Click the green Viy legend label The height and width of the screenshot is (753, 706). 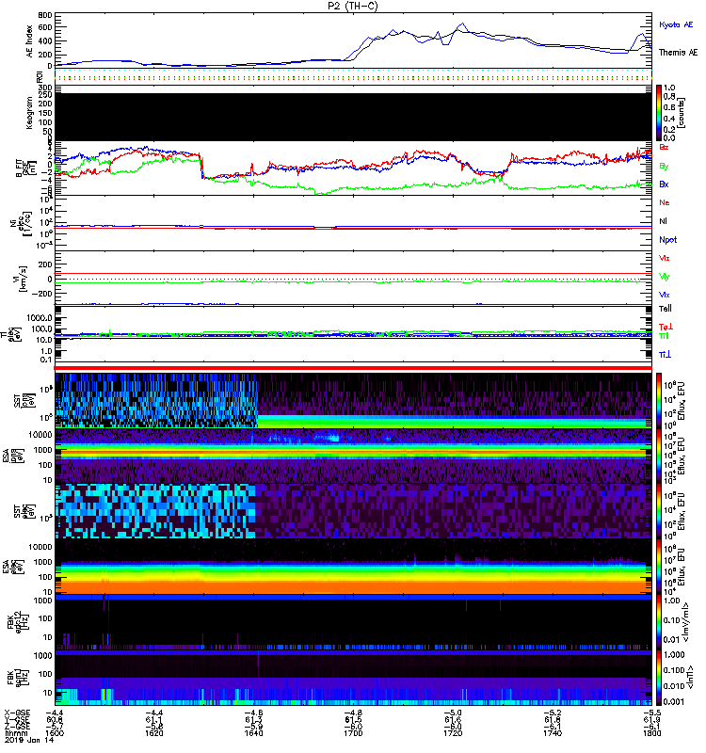point(665,277)
